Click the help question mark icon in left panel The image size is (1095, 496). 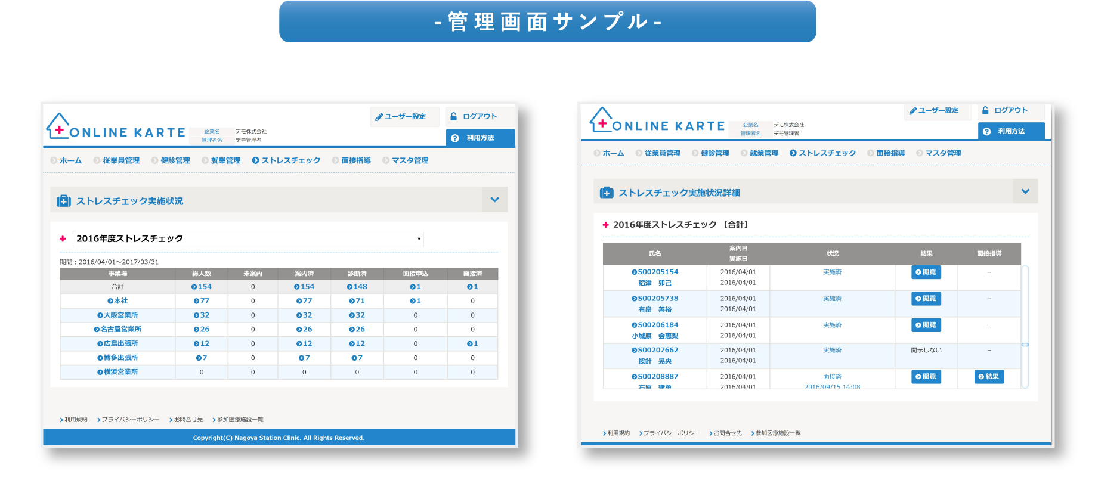pos(455,138)
